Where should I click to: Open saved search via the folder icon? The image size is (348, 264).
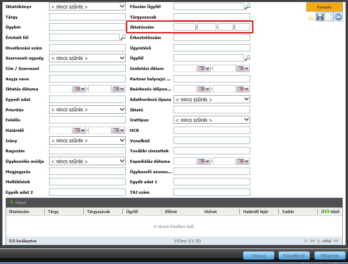pos(311,17)
